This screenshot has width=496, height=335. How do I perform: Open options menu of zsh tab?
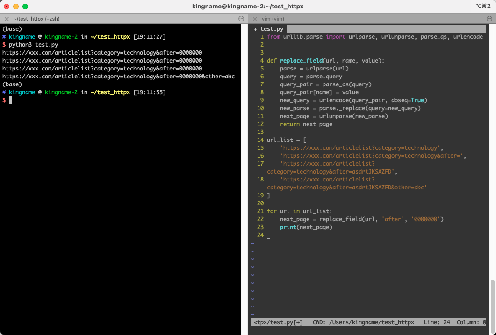click(x=241, y=19)
